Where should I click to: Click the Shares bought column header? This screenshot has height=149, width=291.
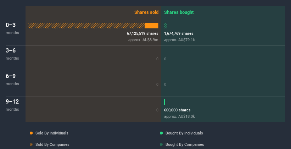[x=179, y=12]
